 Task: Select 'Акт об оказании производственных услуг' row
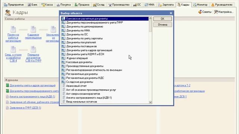click(x=105, y=90)
